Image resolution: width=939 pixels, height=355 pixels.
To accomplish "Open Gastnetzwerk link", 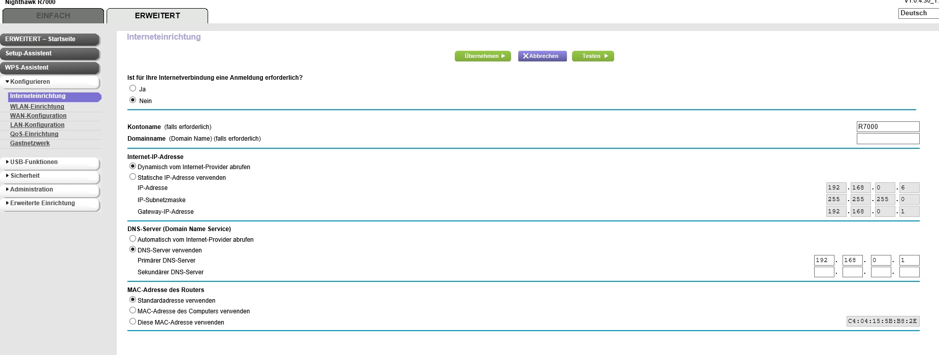I will 30,143.
